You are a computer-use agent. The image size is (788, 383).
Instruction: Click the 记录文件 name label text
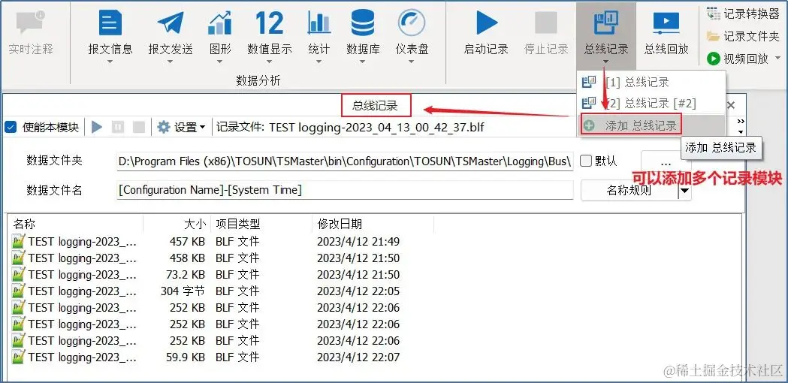click(x=240, y=127)
